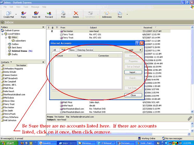Viewport: 194px width, 145px height.
Task: Click the Type column header
Action: 86,56
